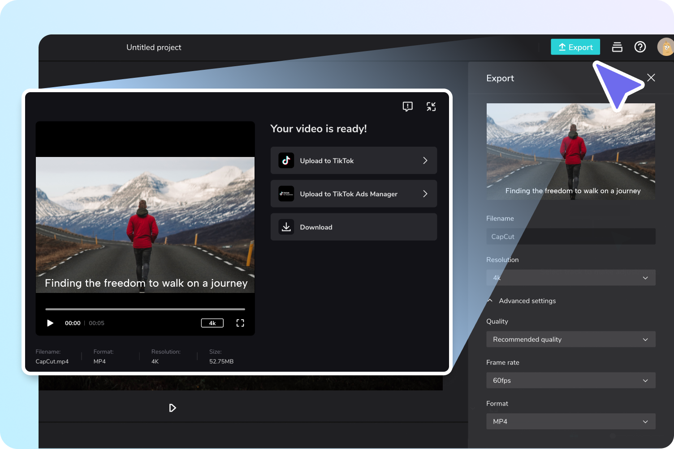Click the minimize dialog arrows icon
The image size is (674, 449).
[431, 106]
